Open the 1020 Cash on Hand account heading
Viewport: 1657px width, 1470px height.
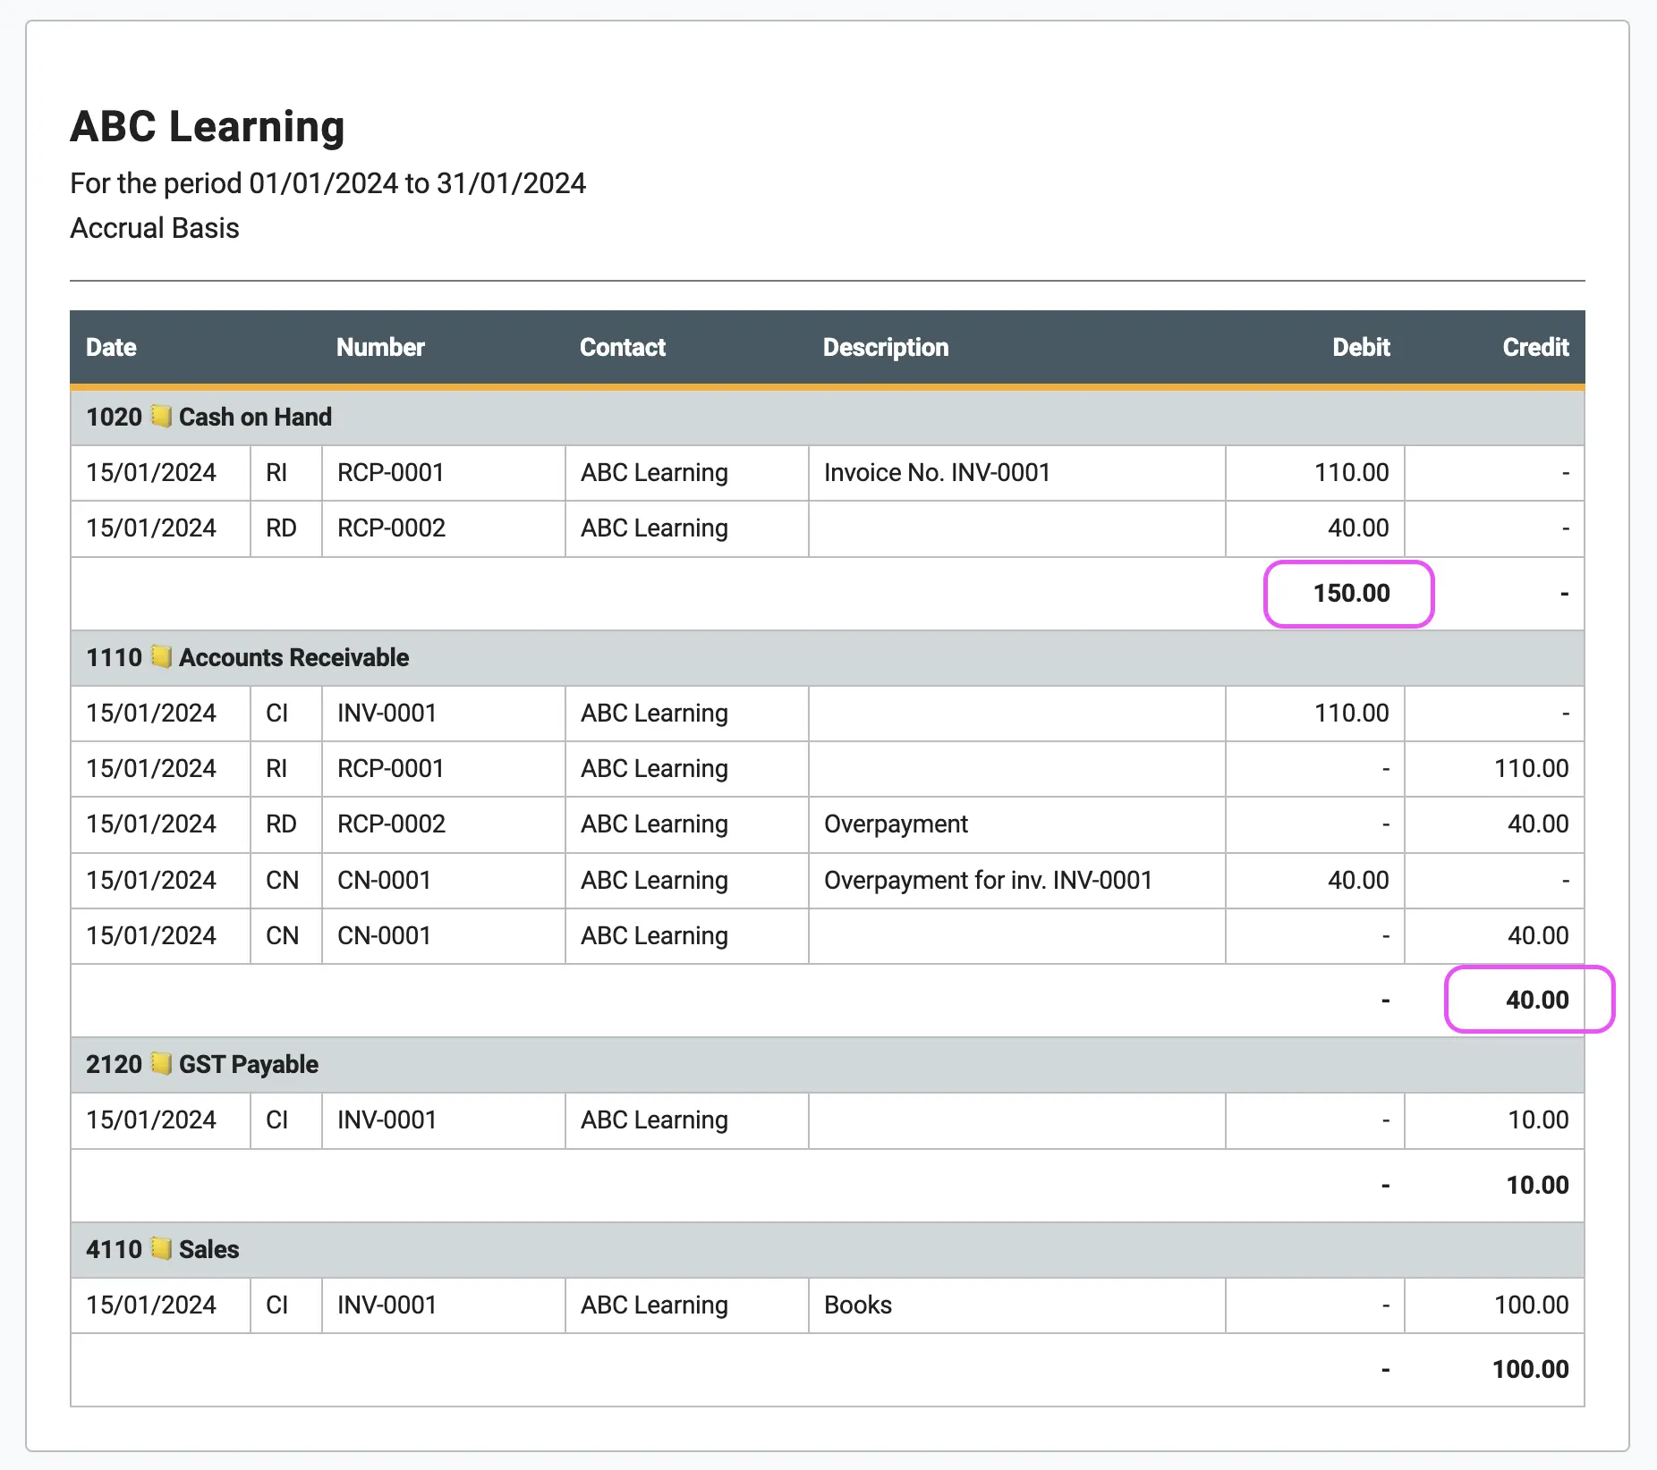click(208, 417)
